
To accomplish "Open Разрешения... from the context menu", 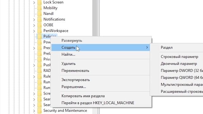I will 101,87.
